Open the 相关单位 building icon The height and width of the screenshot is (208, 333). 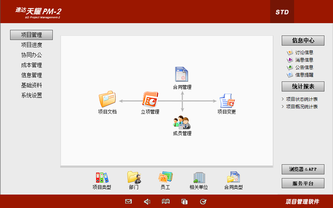tap(199, 177)
